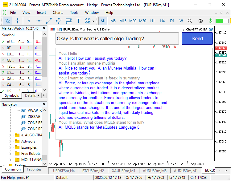Select the Fibonacci retracement tool
Screen dimensions: 231x181
(68, 21)
